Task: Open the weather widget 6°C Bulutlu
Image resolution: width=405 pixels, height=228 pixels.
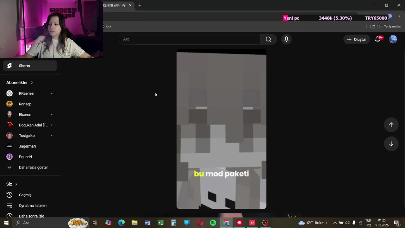Action: [313, 223]
